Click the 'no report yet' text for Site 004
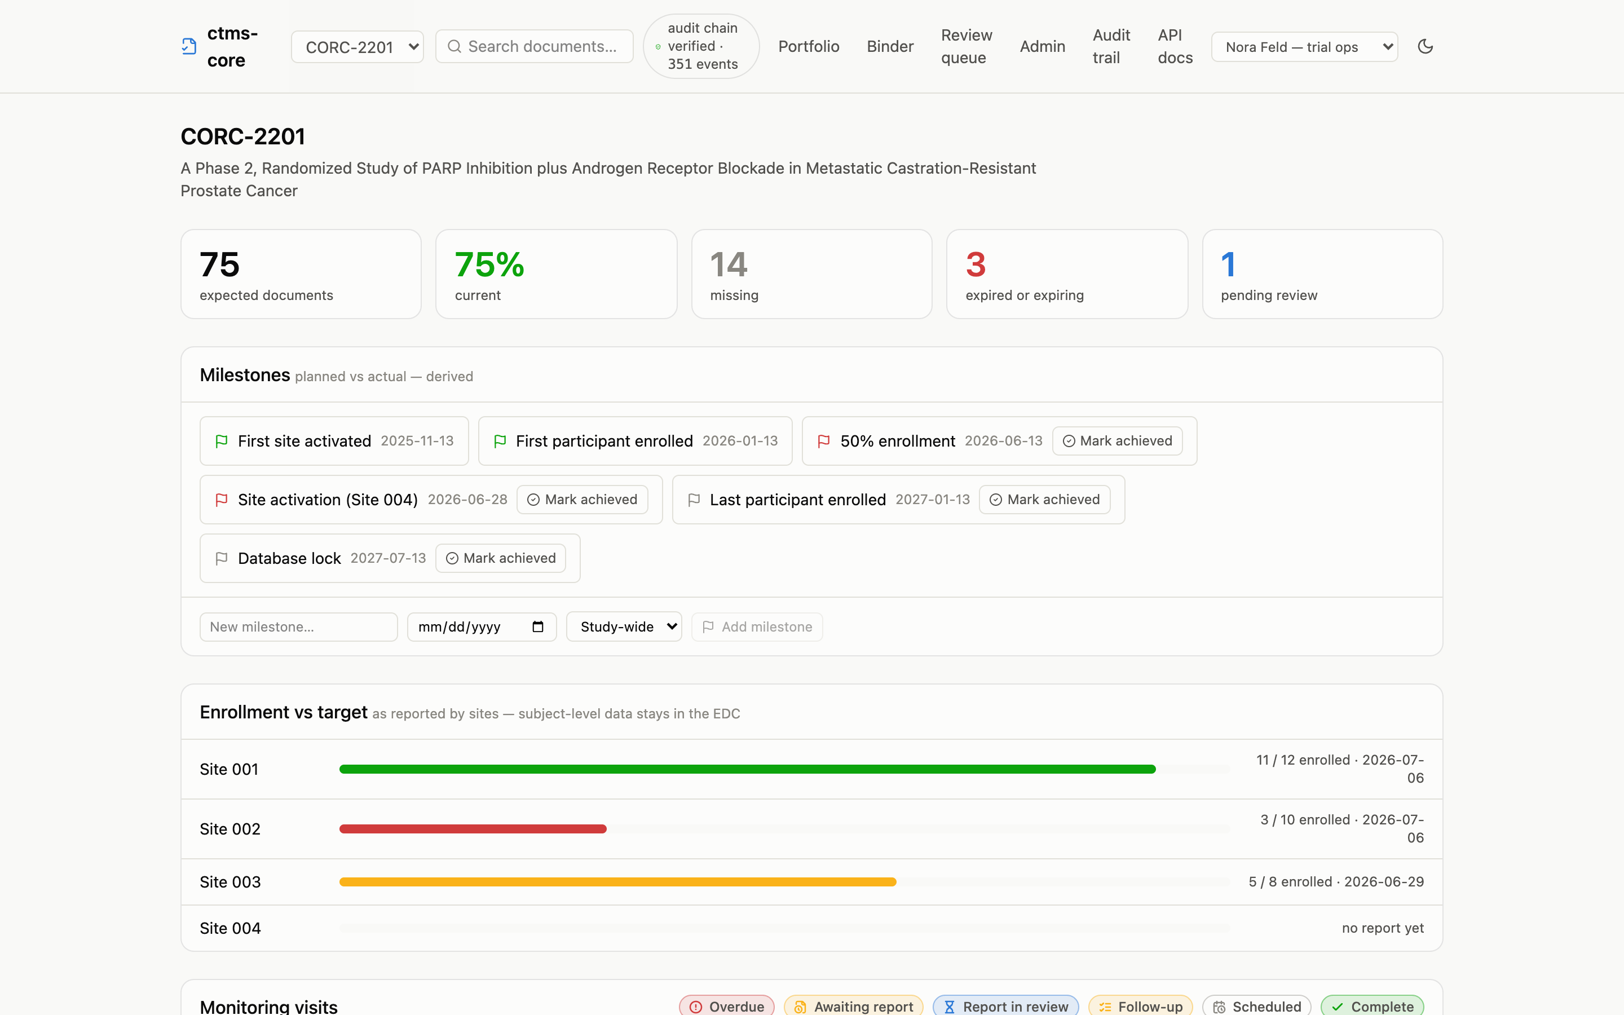Viewport: 1624px width, 1015px height. 1383,928
